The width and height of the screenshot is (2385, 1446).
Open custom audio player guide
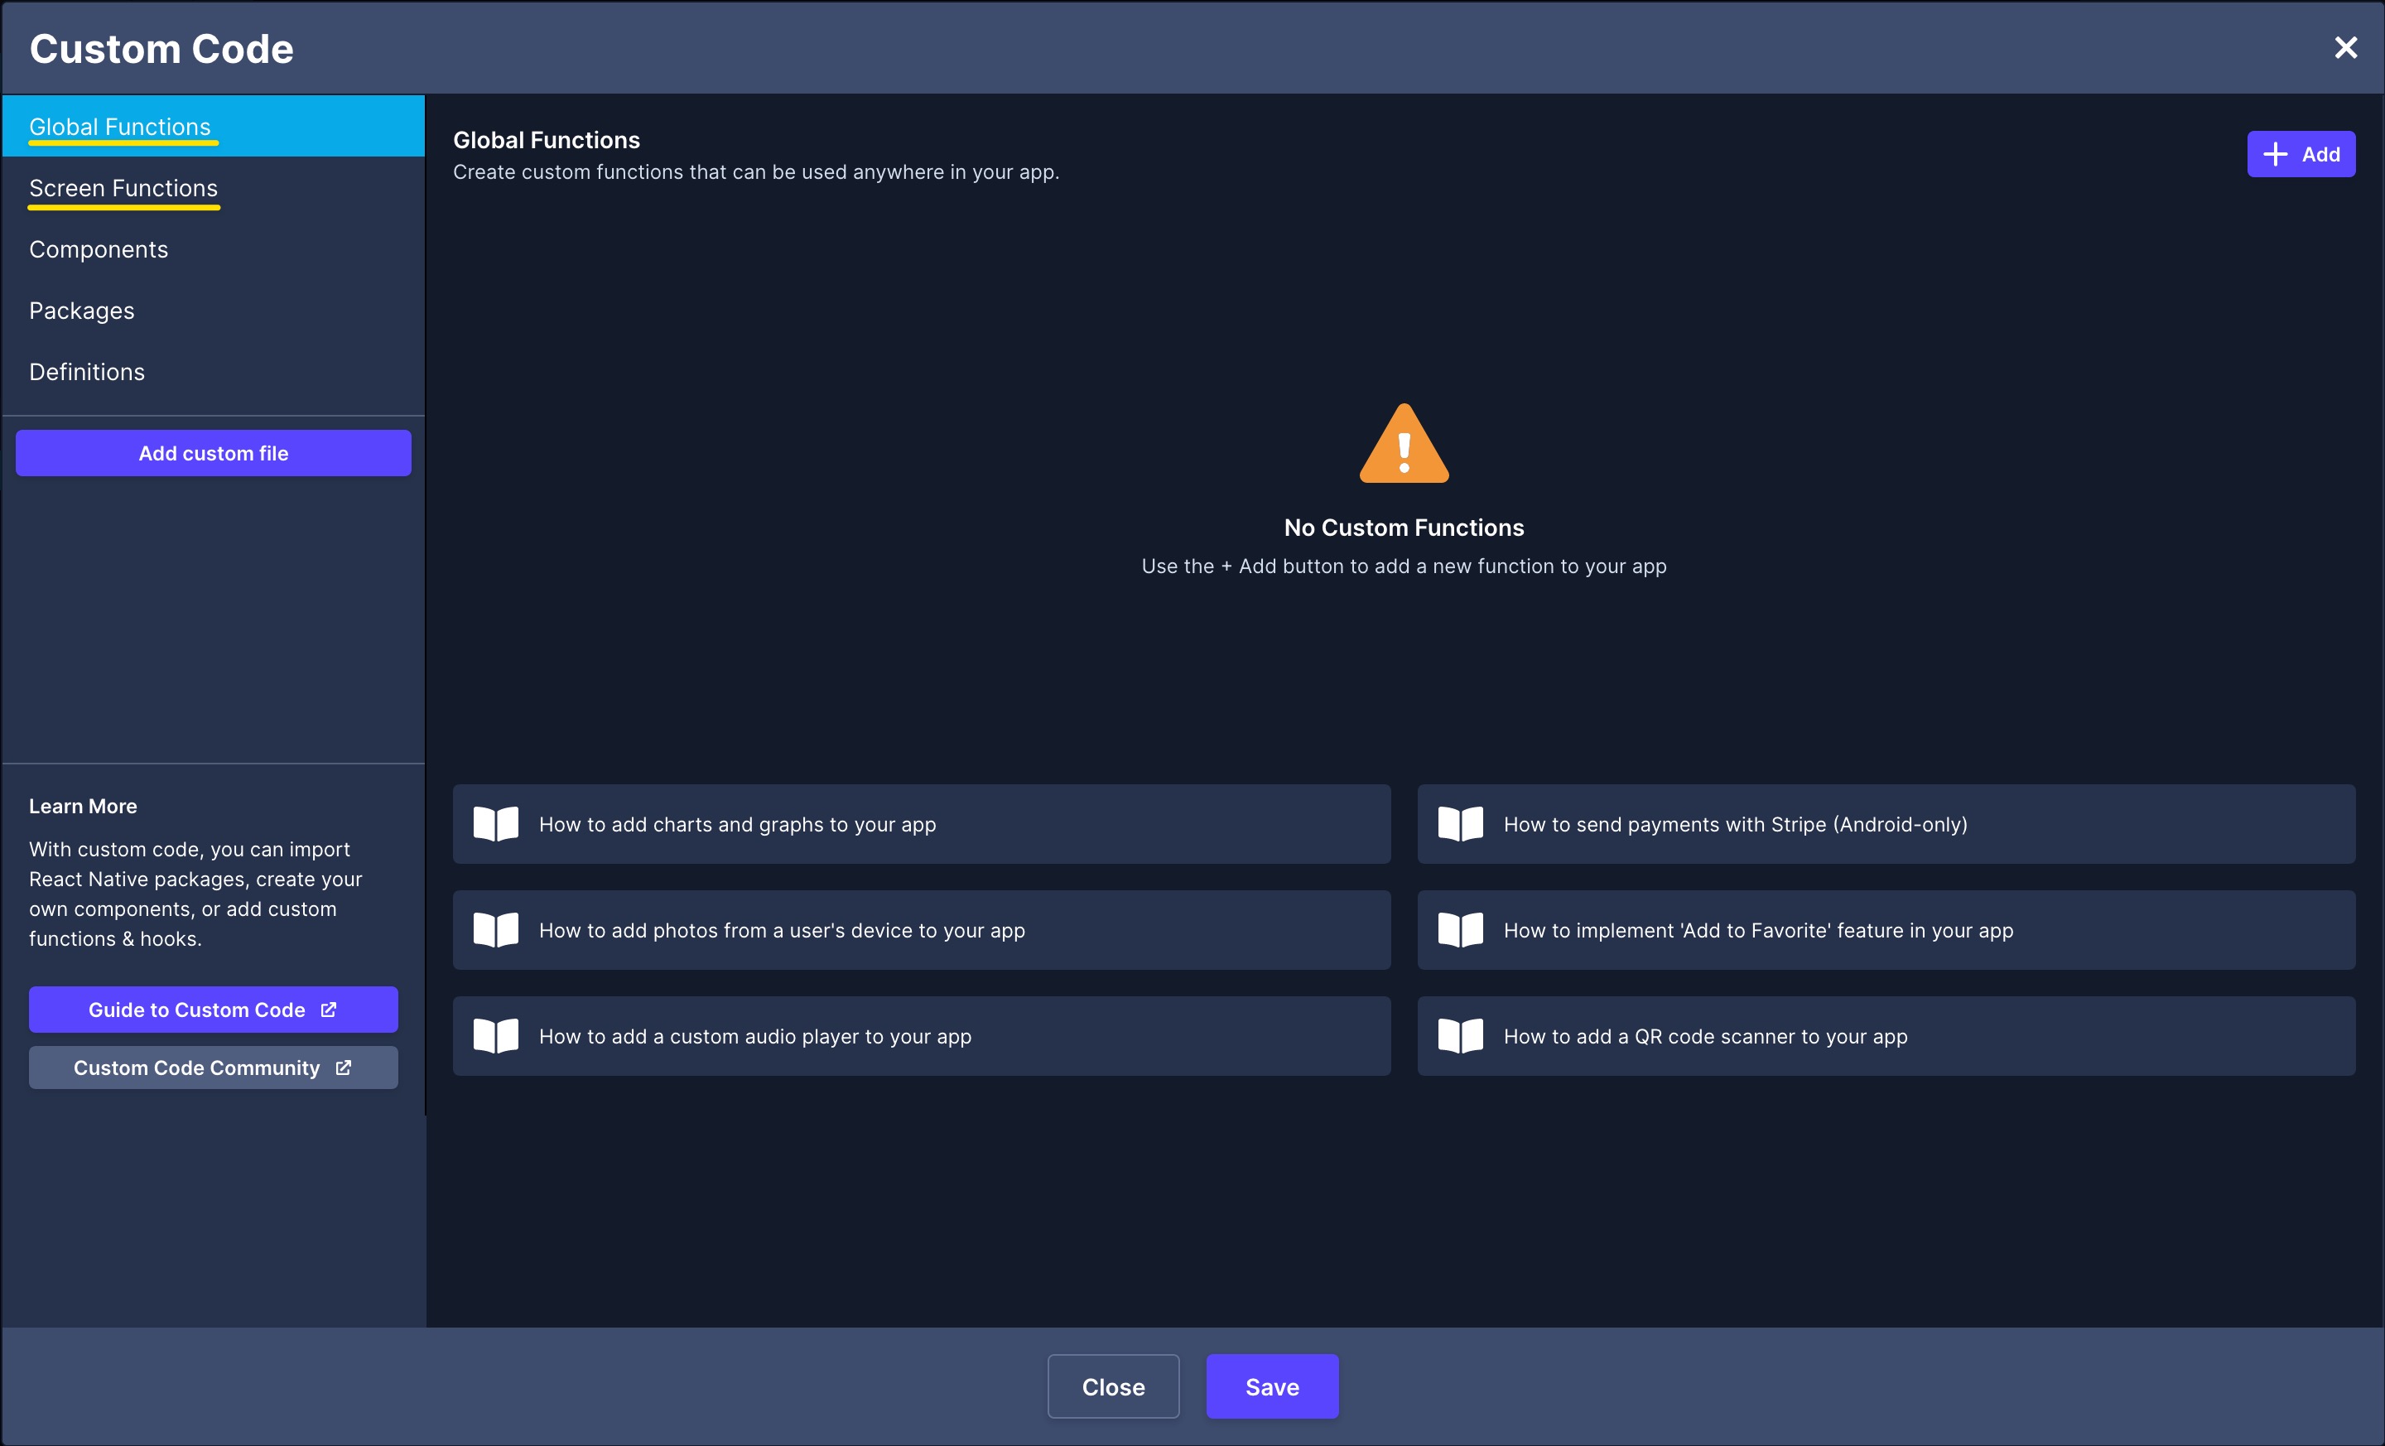(x=922, y=1035)
